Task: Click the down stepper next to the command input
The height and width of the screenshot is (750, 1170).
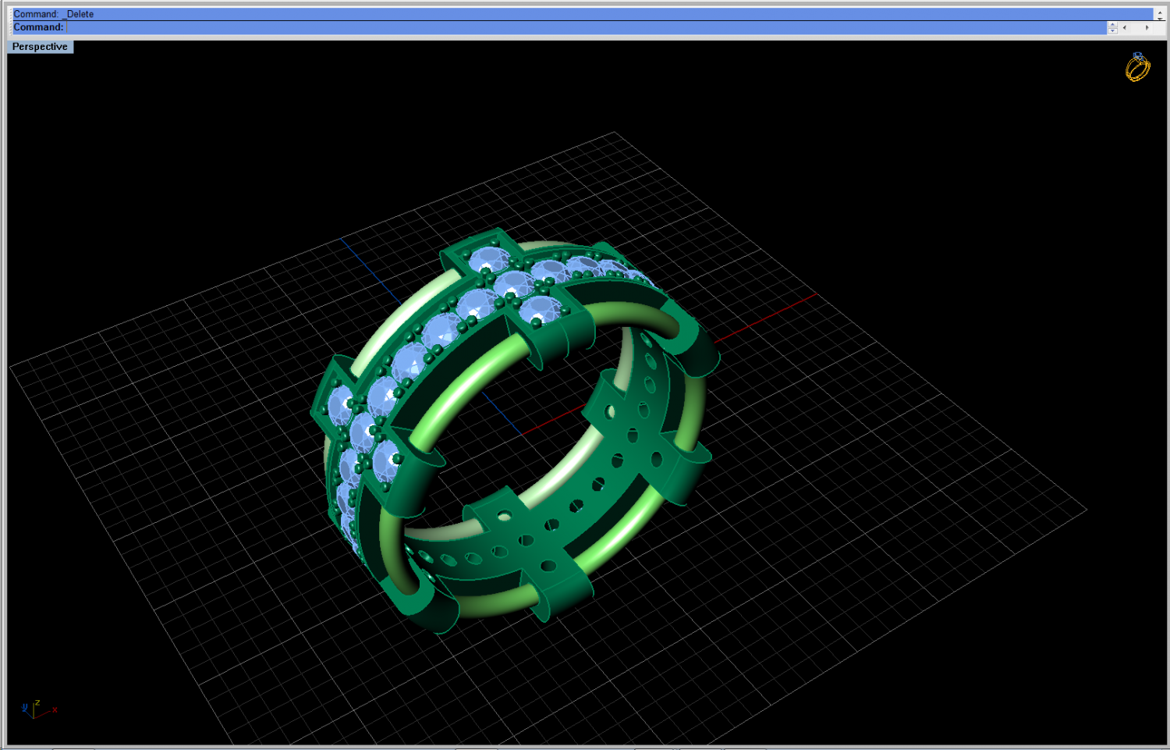Action: click(x=1113, y=31)
